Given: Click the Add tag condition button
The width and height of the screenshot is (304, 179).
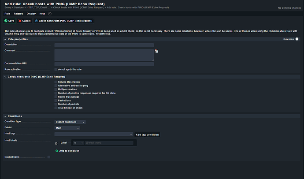Looking at the screenshot, I should 147,134.
